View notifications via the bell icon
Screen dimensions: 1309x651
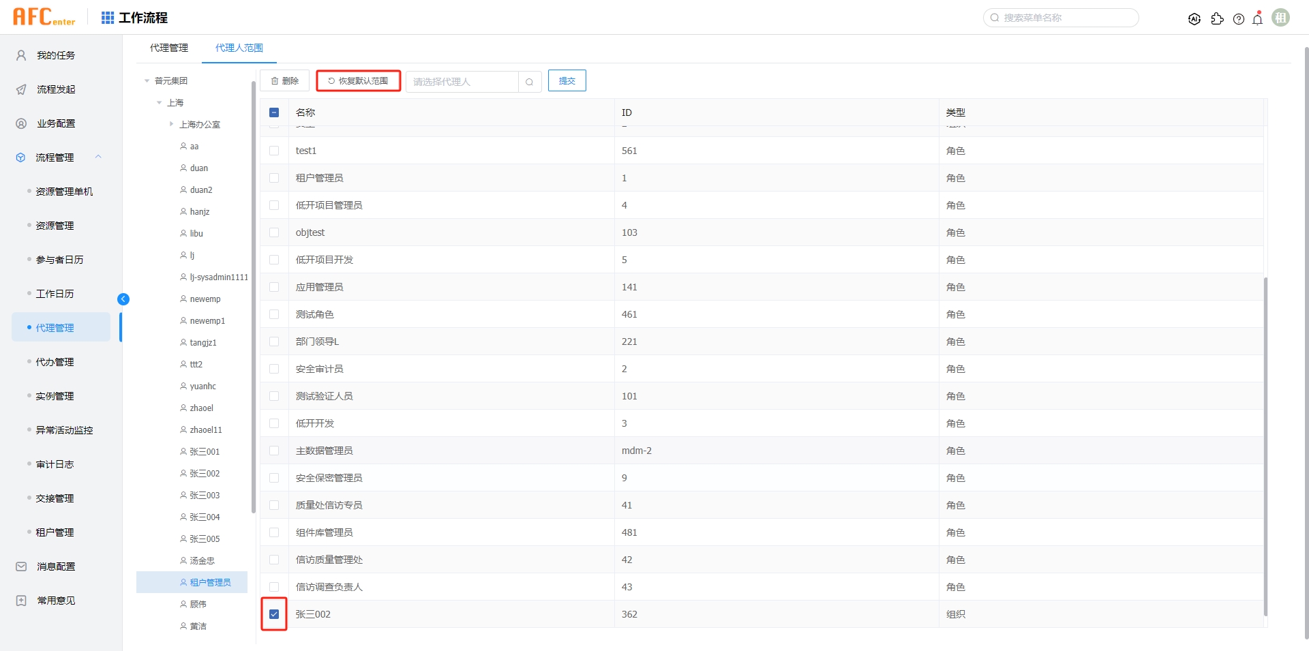1257,19
